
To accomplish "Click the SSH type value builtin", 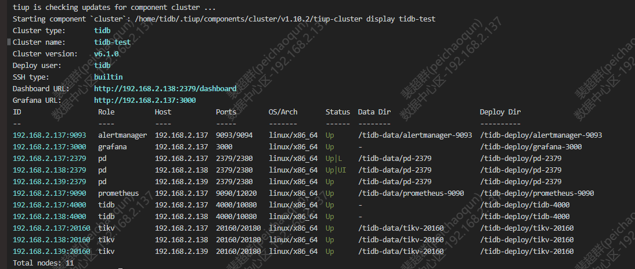I will point(108,77).
